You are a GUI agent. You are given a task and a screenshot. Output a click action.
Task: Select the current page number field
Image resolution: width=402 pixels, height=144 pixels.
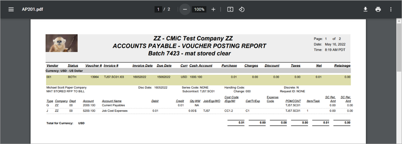point(158,10)
